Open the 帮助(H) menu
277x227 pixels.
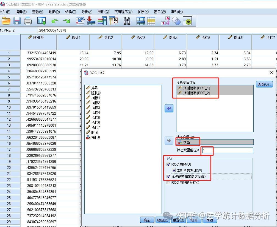(177, 12)
